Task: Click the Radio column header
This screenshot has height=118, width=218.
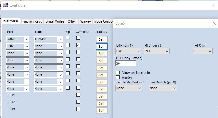Action: 39,32
